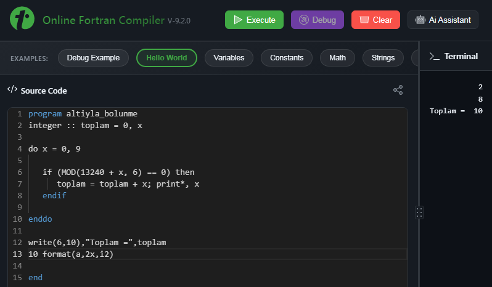Open the Constants example

point(287,58)
